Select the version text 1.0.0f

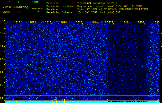36,2
